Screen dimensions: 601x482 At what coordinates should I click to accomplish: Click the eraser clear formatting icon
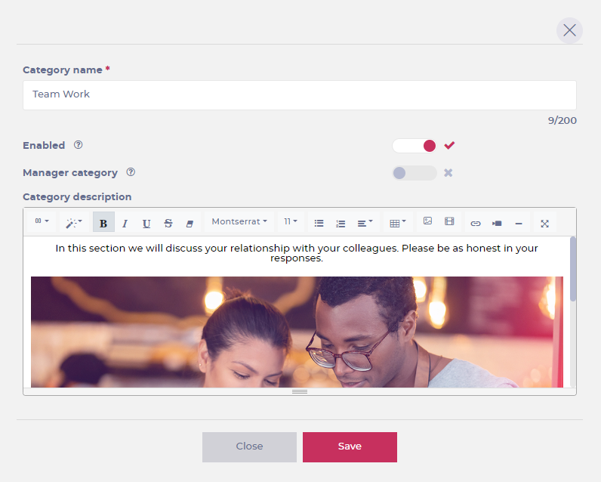pos(190,223)
